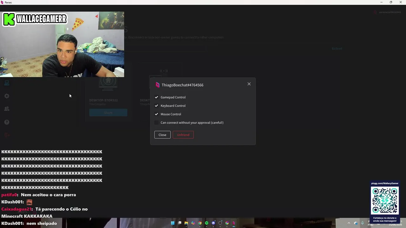Open the Computers tab in Parsec sidebar
This screenshot has width=406, height=228.
click(7, 83)
